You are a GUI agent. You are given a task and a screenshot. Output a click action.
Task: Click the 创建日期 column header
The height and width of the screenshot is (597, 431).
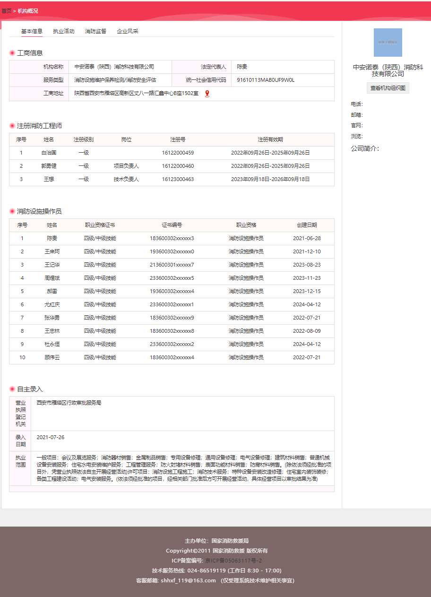(x=307, y=225)
